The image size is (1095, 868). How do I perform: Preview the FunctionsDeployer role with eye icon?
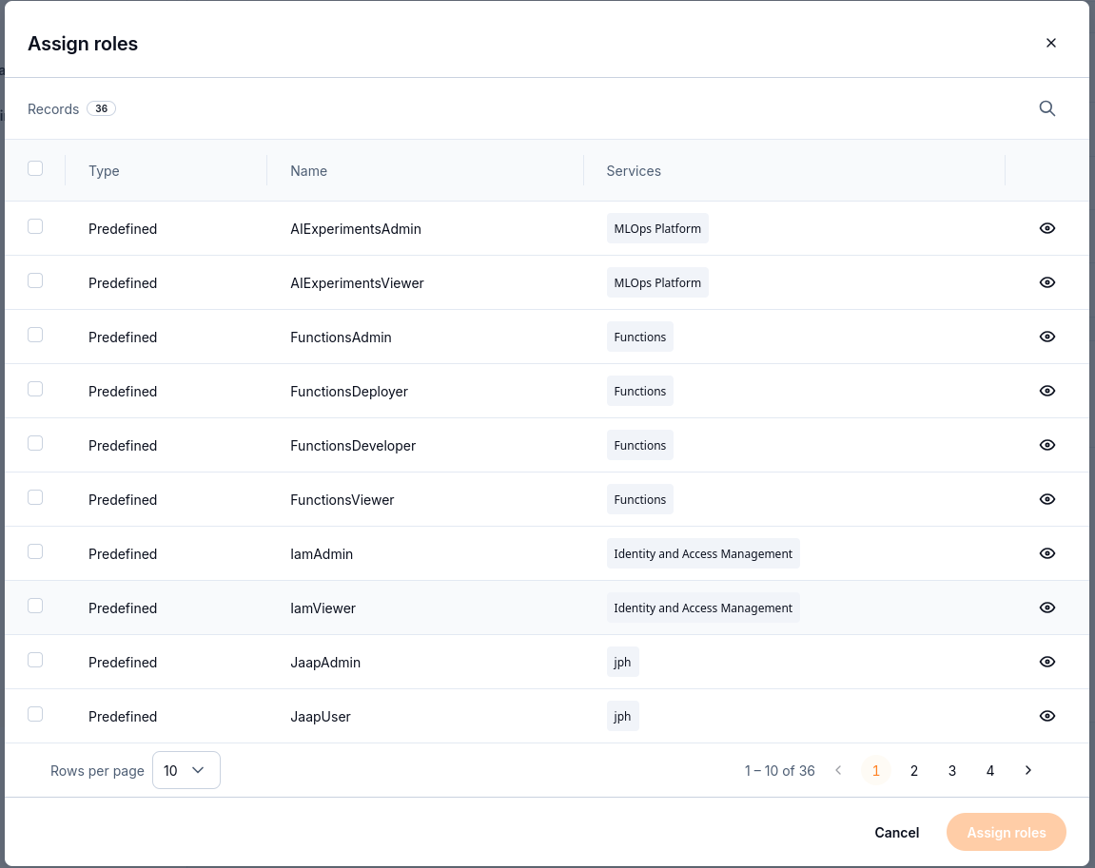[1046, 391]
